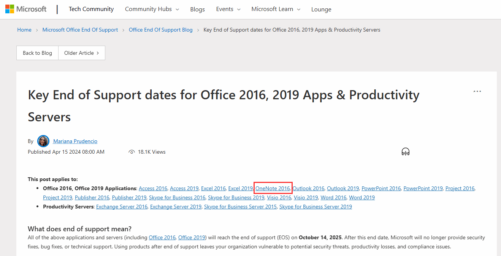
Task: Open the Exchange Server 2016 link
Action: (x=122, y=207)
